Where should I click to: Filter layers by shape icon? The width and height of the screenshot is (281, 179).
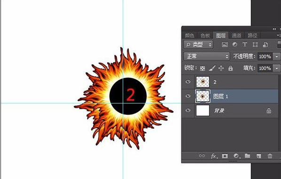click(255, 45)
